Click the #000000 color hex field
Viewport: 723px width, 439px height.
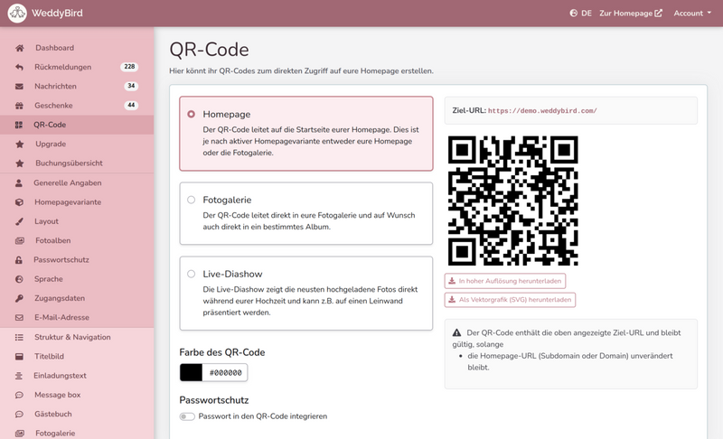click(x=225, y=373)
